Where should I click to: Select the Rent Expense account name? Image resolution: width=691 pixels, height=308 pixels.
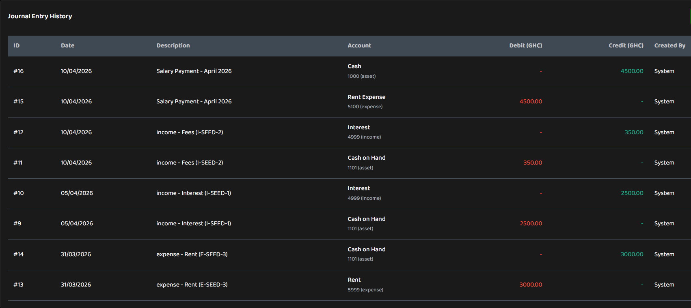tap(367, 97)
